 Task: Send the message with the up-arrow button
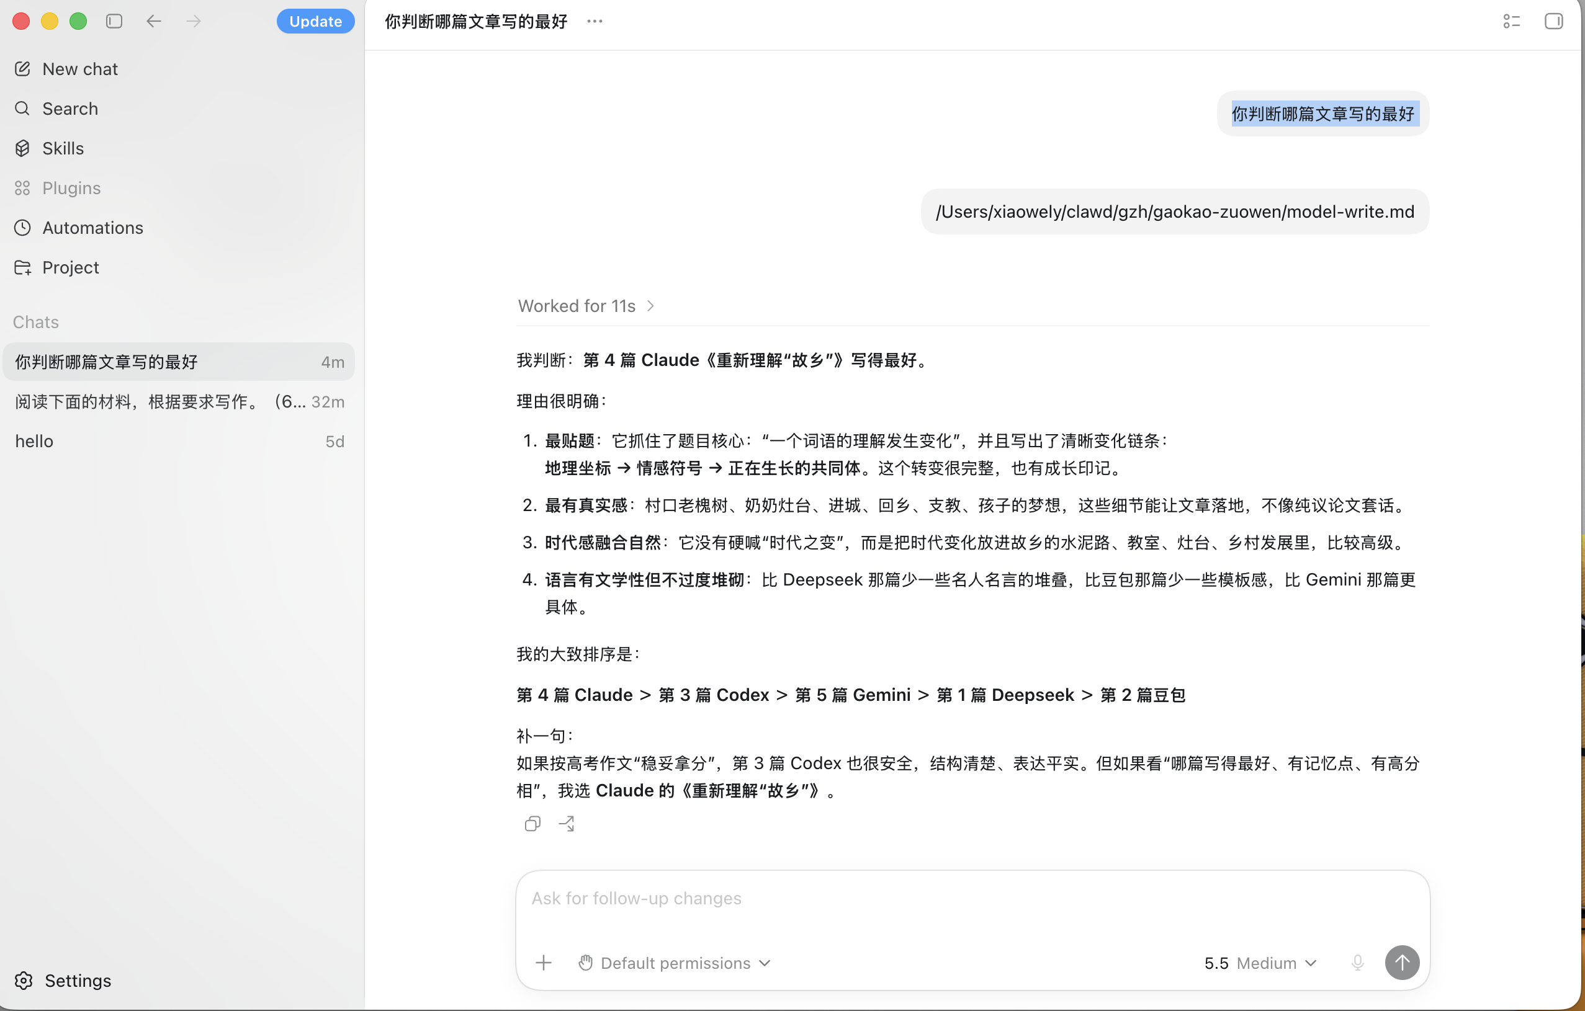point(1402,963)
